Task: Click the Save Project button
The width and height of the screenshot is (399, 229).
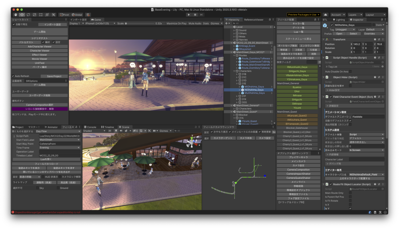Action: 54,76
